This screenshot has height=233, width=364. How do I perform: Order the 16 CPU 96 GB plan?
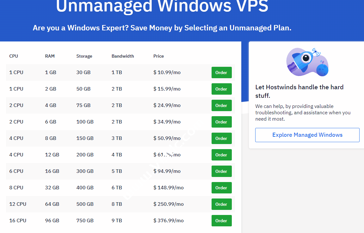[x=221, y=221]
